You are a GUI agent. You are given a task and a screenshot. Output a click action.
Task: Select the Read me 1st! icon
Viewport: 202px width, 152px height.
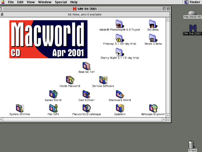pos(86,66)
